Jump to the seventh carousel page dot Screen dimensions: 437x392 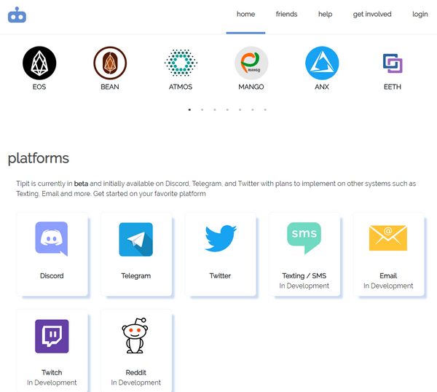(265, 109)
